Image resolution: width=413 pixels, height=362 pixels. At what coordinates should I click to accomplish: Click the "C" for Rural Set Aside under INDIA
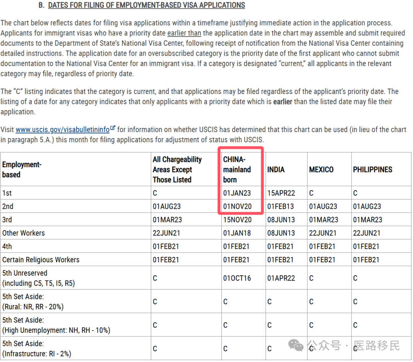[x=270, y=302]
